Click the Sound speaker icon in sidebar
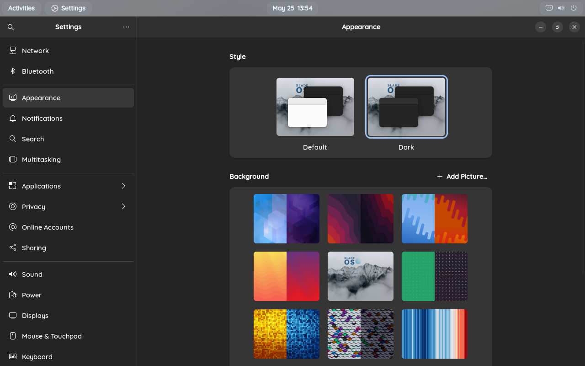Viewport: 585px width, 366px height. (13, 274)
